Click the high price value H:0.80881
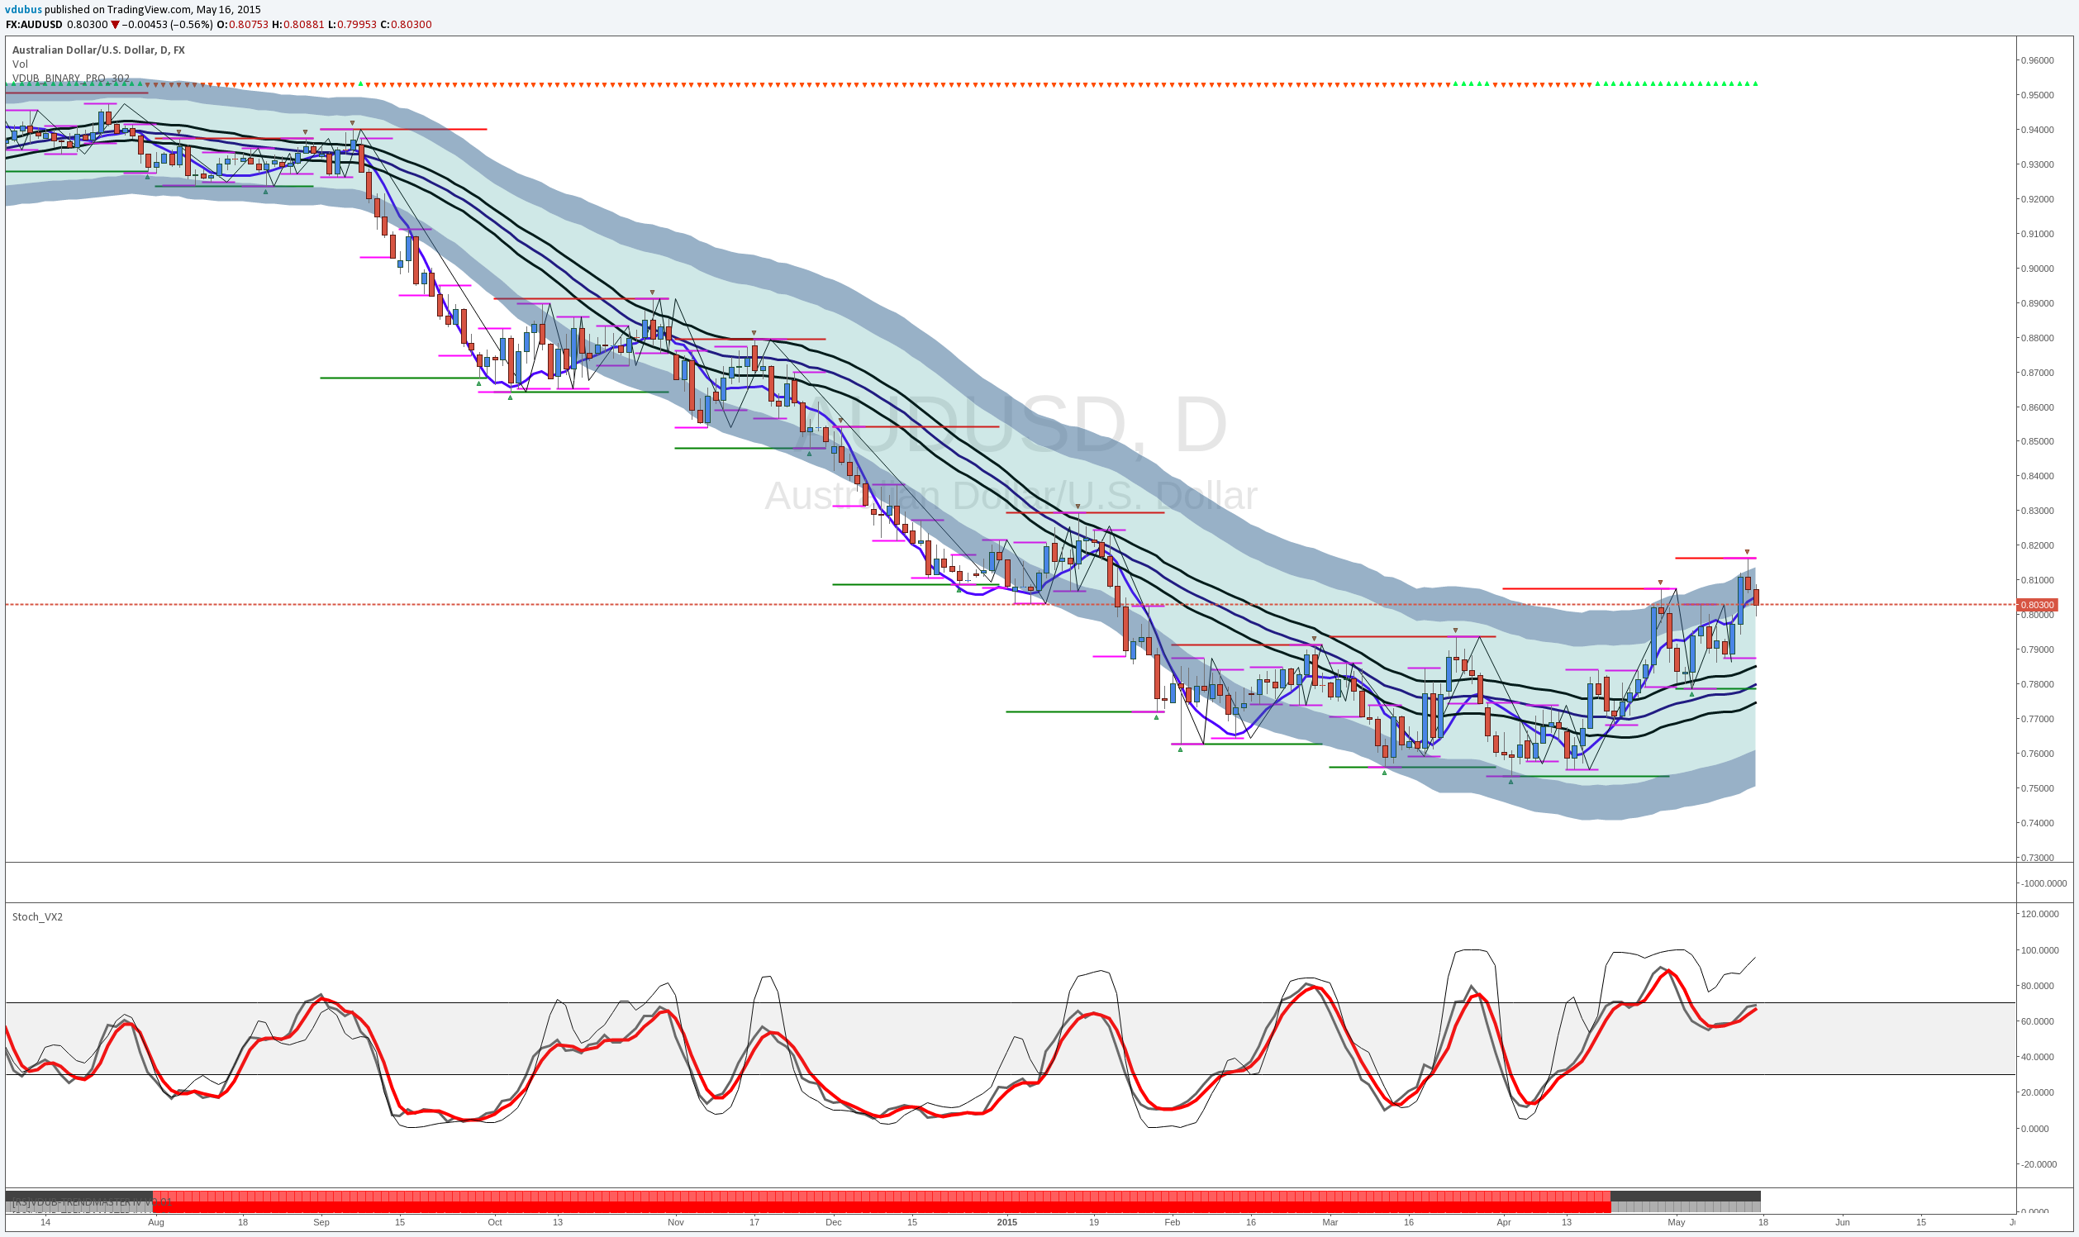This screenshot has height=1237, width=2079. [298, 24]
